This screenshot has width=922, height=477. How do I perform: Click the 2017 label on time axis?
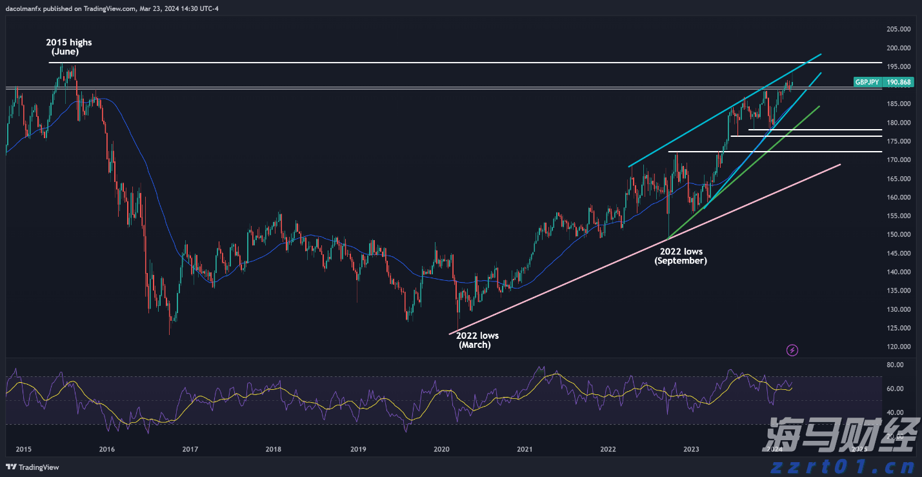(190, 449)
